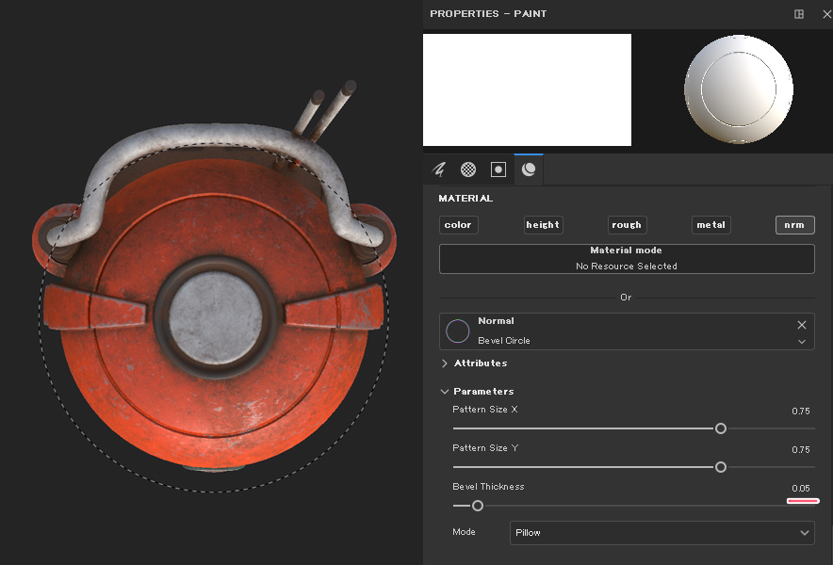This screenshot has width=833, height=565.
Task: Open the Brush settings tab icon
Action: pyautogui.click(x=439, y=169)
